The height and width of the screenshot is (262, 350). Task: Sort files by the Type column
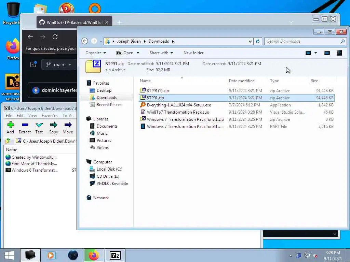[274, 81]
